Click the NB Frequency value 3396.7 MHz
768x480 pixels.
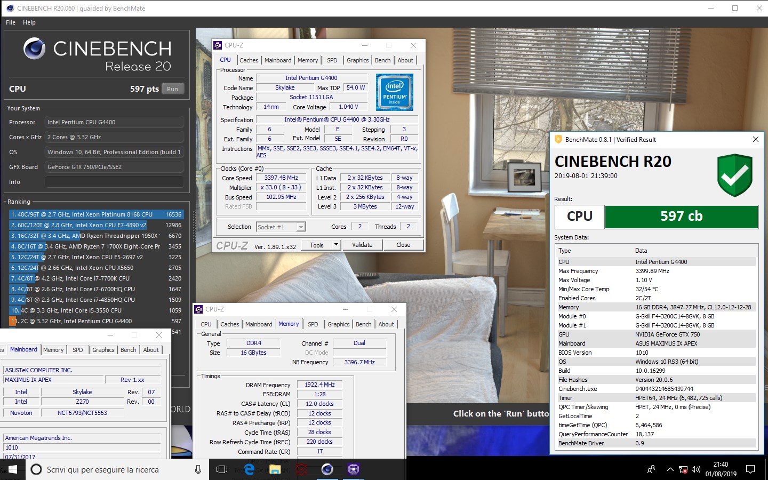click(359, 362)
